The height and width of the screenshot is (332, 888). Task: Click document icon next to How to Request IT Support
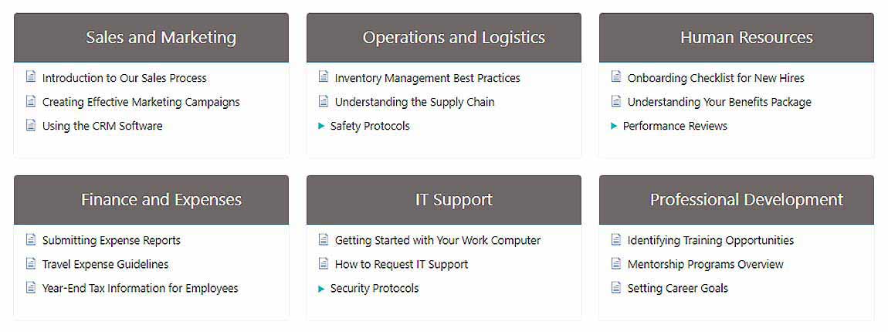pyautogui.click(x=324, y=264)
